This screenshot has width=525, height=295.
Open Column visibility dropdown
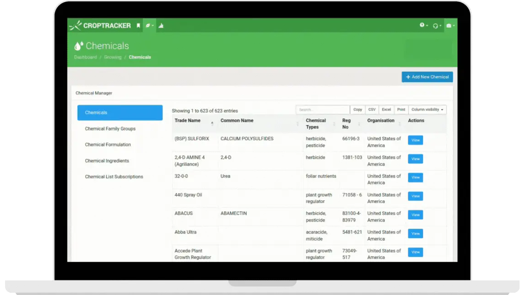[x=427, y=110]
